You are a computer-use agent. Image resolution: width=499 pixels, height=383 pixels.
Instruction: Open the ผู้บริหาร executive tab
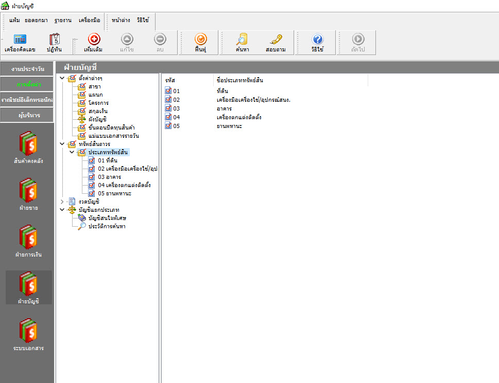[x=27, y=115]
